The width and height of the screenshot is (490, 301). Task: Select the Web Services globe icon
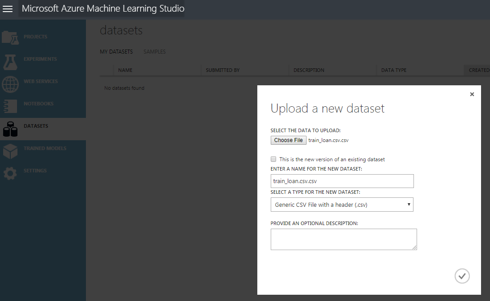[x=10, y=84]
